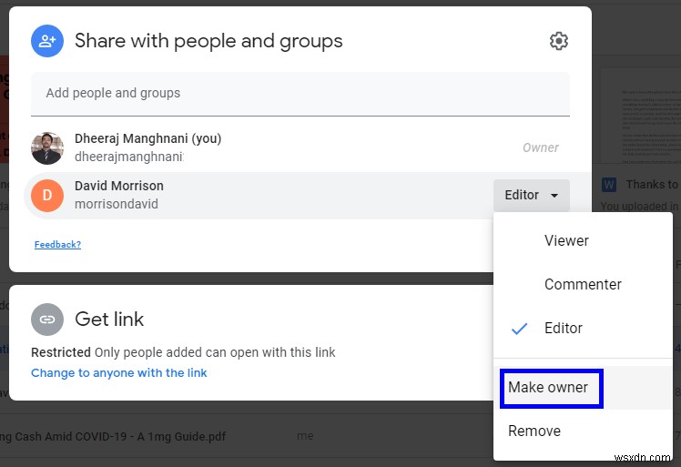Click in the Add people and groups field
The image size is (681, 467).
[x=300, y=94]
